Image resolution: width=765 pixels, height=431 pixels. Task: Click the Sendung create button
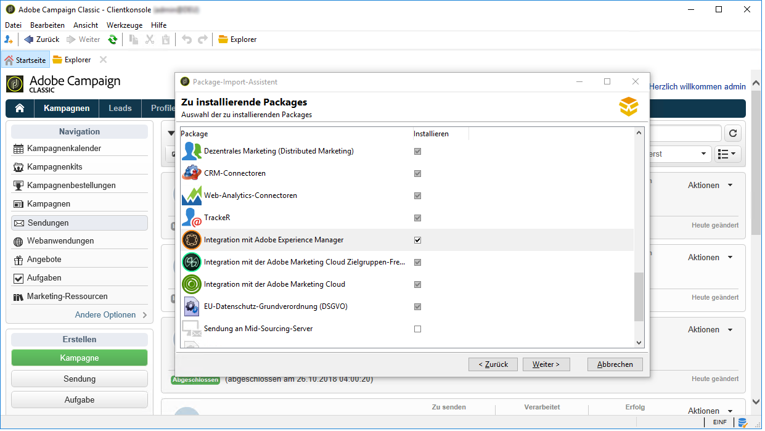(80, 379)
